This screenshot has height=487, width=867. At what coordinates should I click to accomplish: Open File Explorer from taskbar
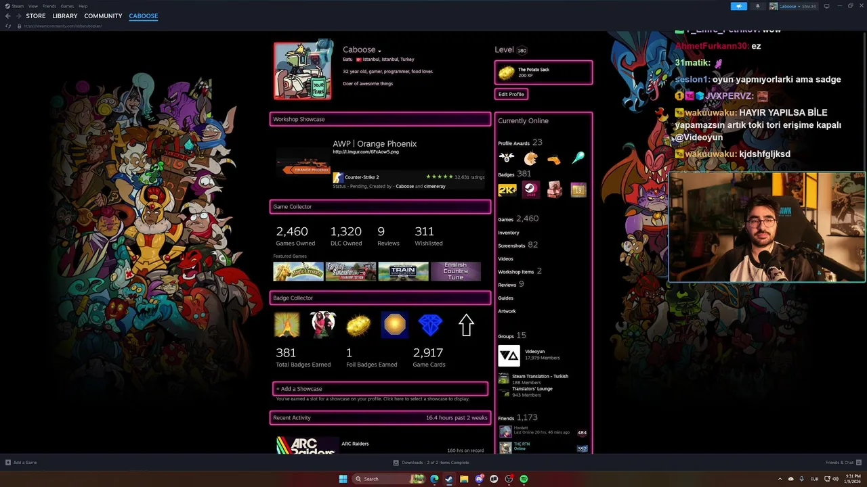tap(464, 479)
